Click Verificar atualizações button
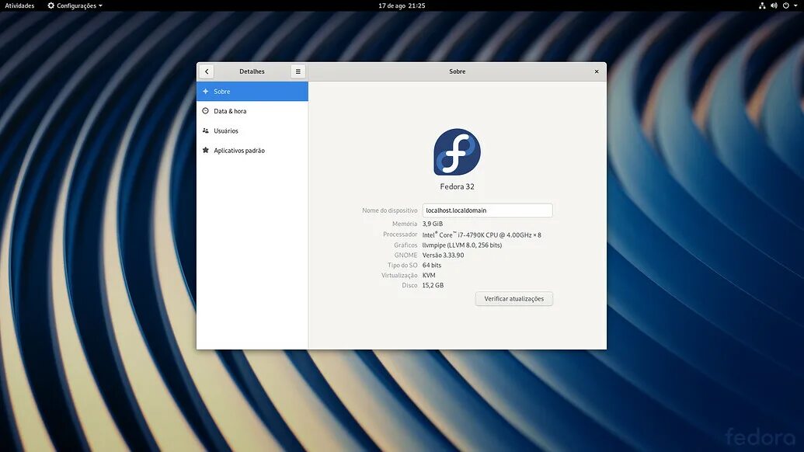 (x=513, y=299)
